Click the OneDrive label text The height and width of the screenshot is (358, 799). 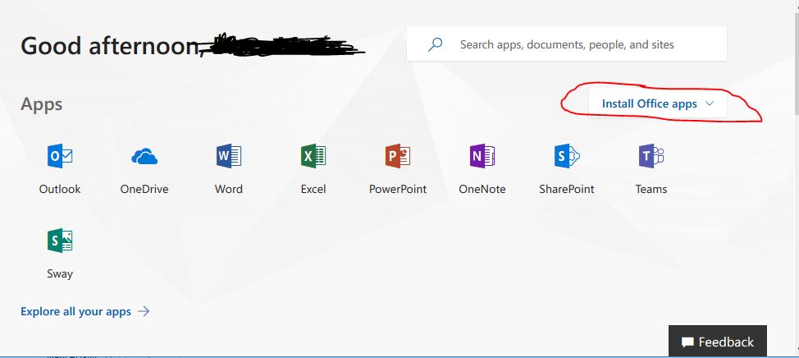coord(144,189)
